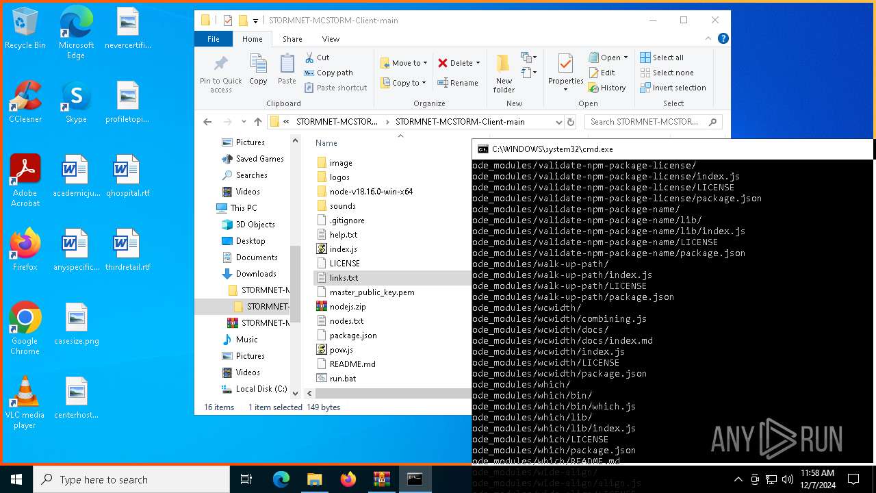Viewport: 876px width, 493px height.
Task: Select This PC in the navigation pane
Action: click(x=236, y=208)
